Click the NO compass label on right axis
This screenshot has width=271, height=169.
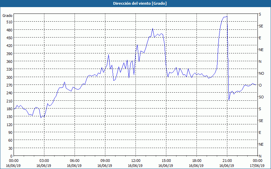pyautogui.click(x=261, y=73)
